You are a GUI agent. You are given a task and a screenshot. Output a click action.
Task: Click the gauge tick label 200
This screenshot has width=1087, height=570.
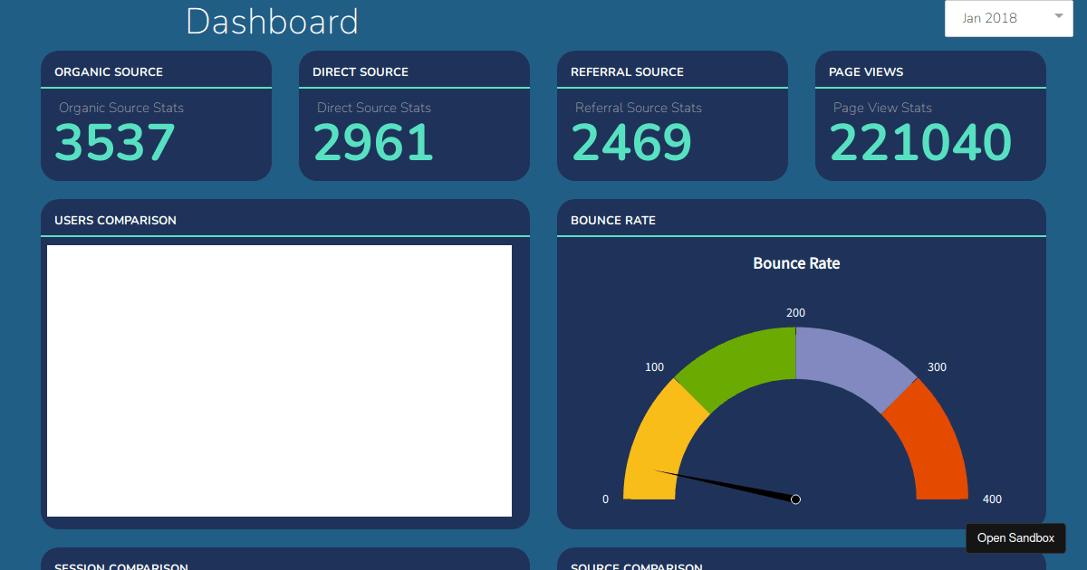coord(795,313)
